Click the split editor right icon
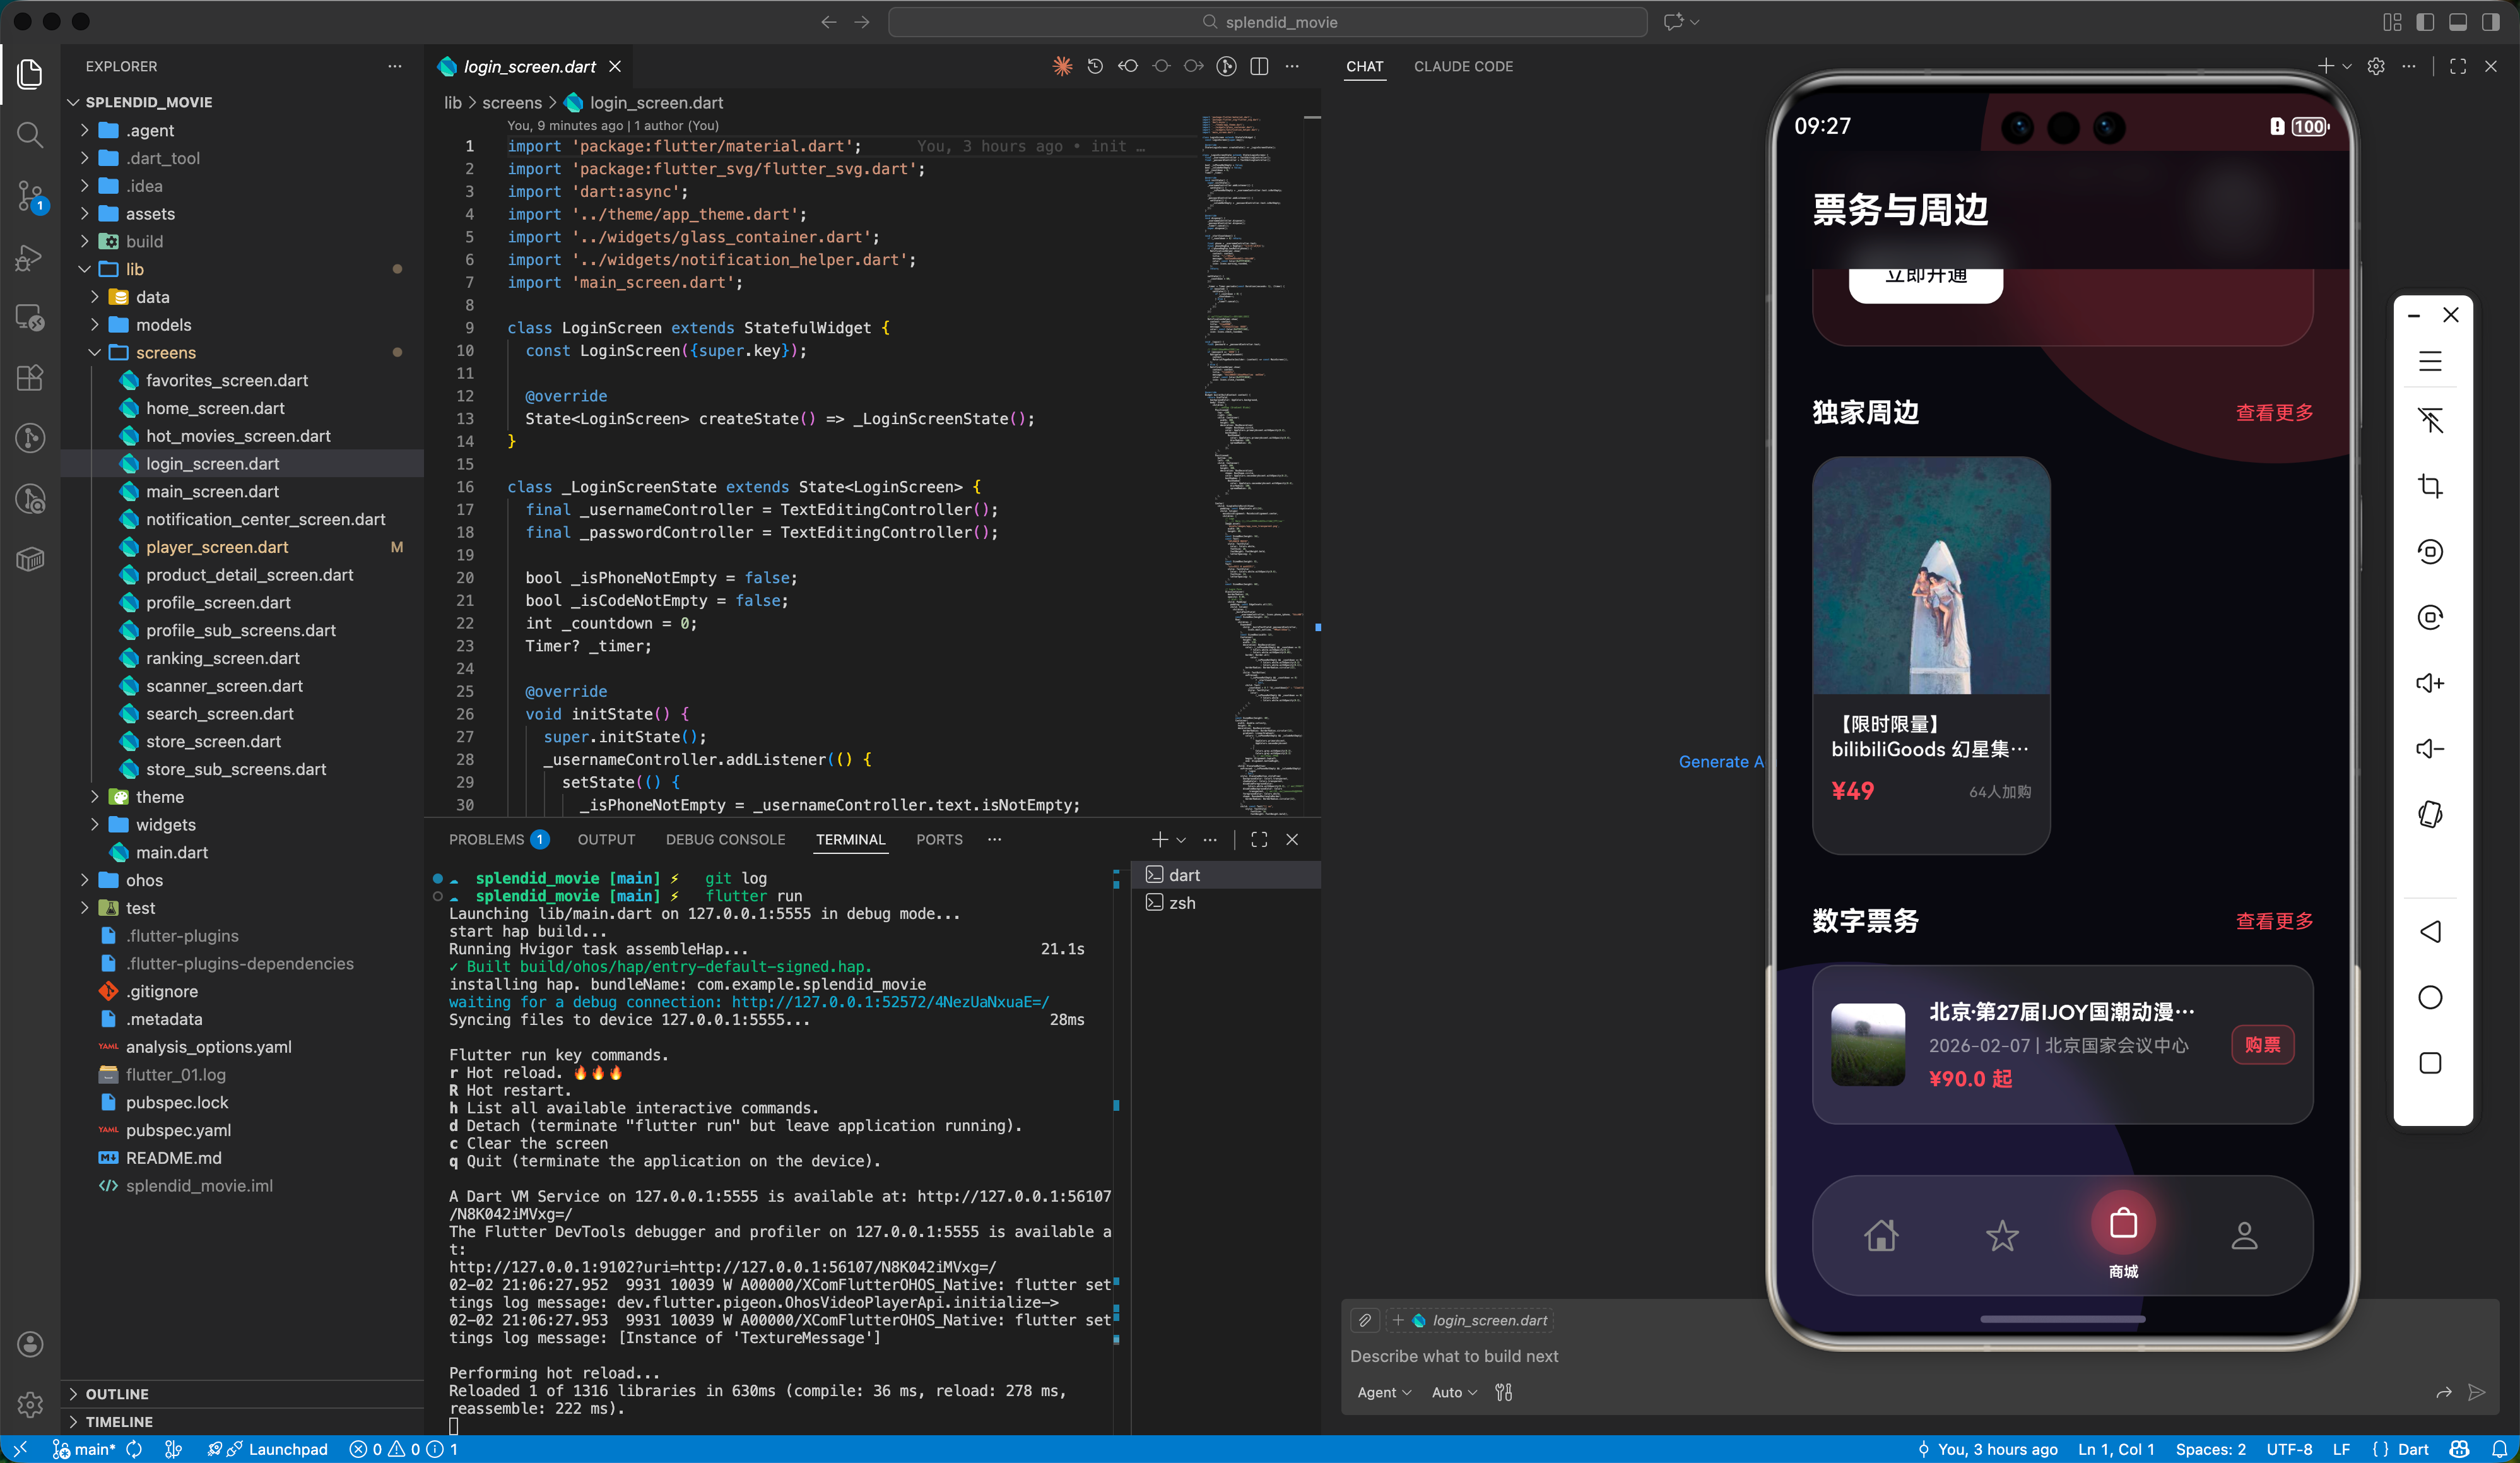 pos(1259,66)
